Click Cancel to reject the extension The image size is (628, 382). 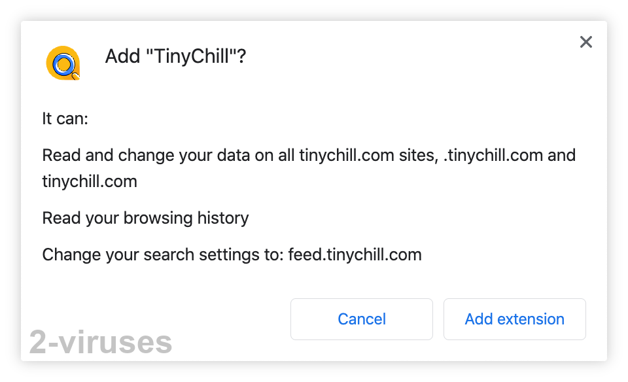[361, 319]
